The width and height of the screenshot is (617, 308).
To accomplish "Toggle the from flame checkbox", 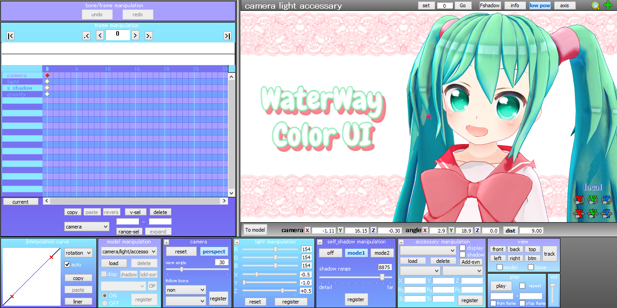I will (x=494, y=303).
